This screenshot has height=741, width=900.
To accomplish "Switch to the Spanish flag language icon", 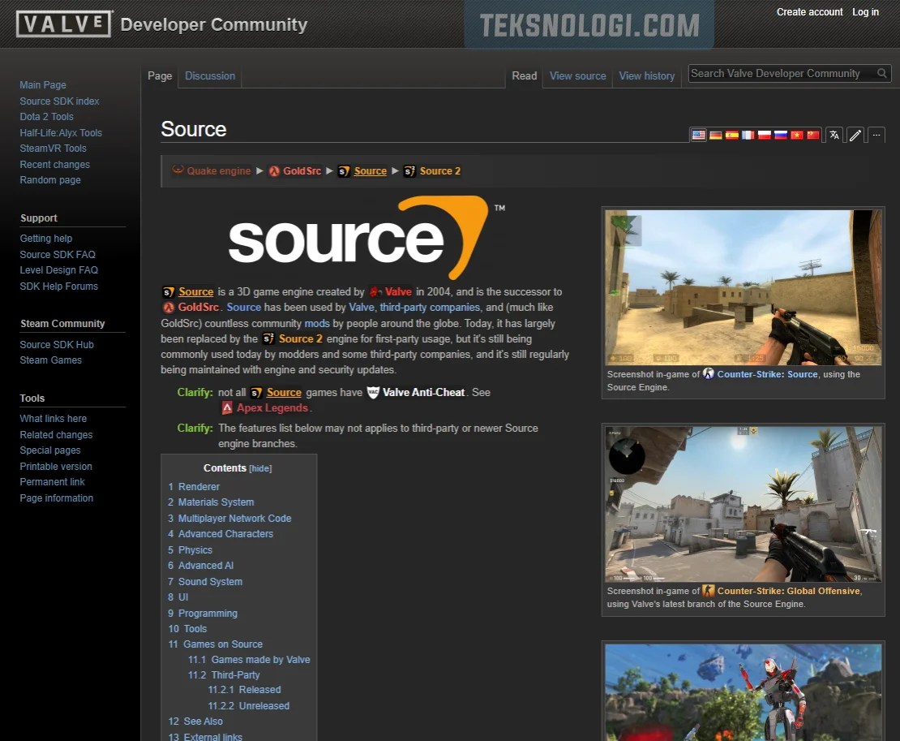I will coord(732,135).
